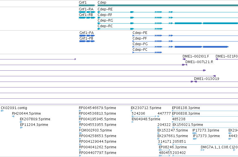Select EST EP08246.3prime

coord(173,147)
